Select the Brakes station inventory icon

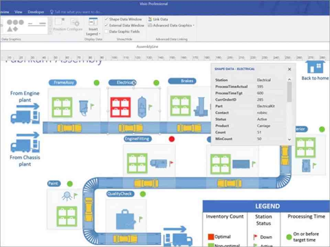click(x=180, y=106)
